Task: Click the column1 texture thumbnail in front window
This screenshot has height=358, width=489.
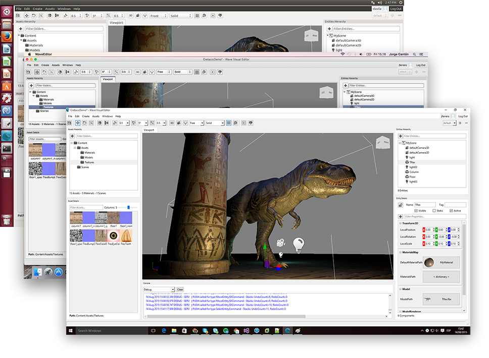Action: click(76, 218)
